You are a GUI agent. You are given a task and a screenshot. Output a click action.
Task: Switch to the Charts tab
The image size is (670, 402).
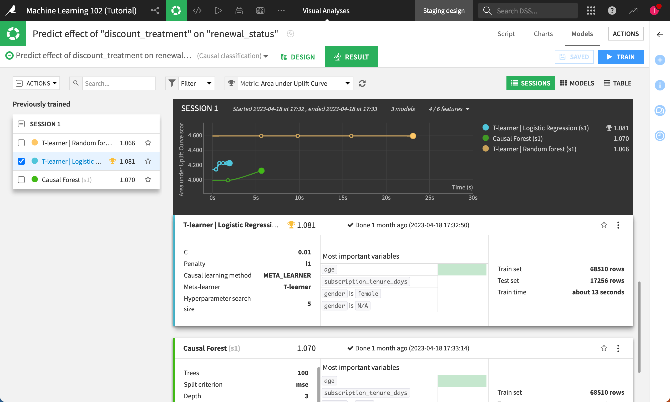[543, 34]
